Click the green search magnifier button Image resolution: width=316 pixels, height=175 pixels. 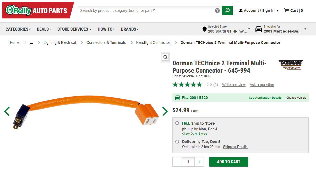[x=227, y=10]
